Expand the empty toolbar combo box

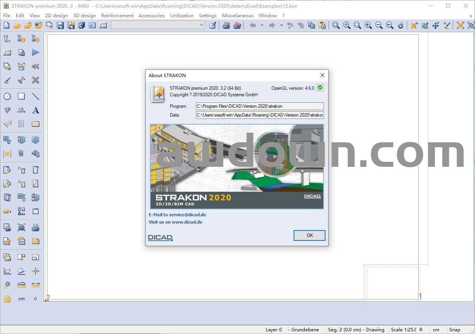coord(202,25)
